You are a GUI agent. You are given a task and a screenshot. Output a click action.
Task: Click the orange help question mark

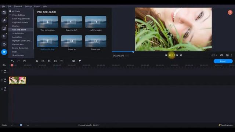click(230, 12)
